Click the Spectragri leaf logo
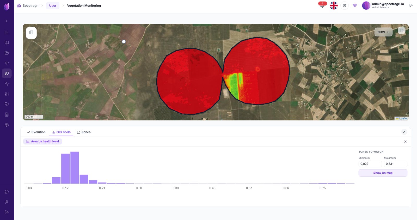 [x=7, y=7]
